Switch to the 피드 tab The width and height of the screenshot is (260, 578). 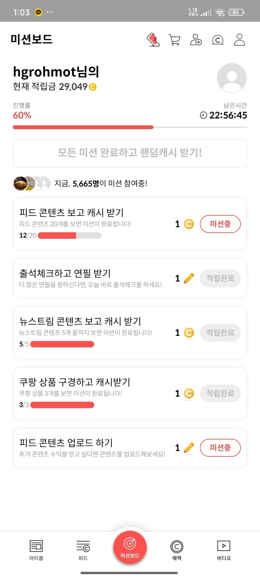pyautogui.click(x=83, y=550)
